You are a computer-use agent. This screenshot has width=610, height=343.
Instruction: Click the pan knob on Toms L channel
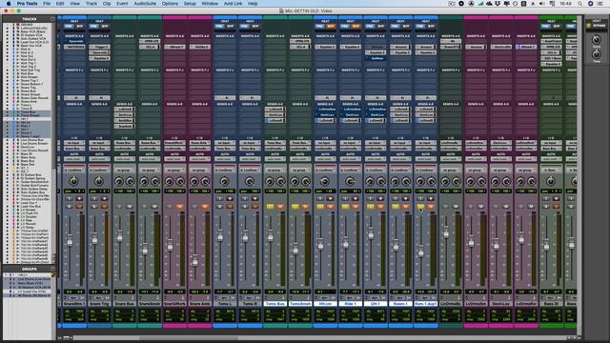click(225, 181)
